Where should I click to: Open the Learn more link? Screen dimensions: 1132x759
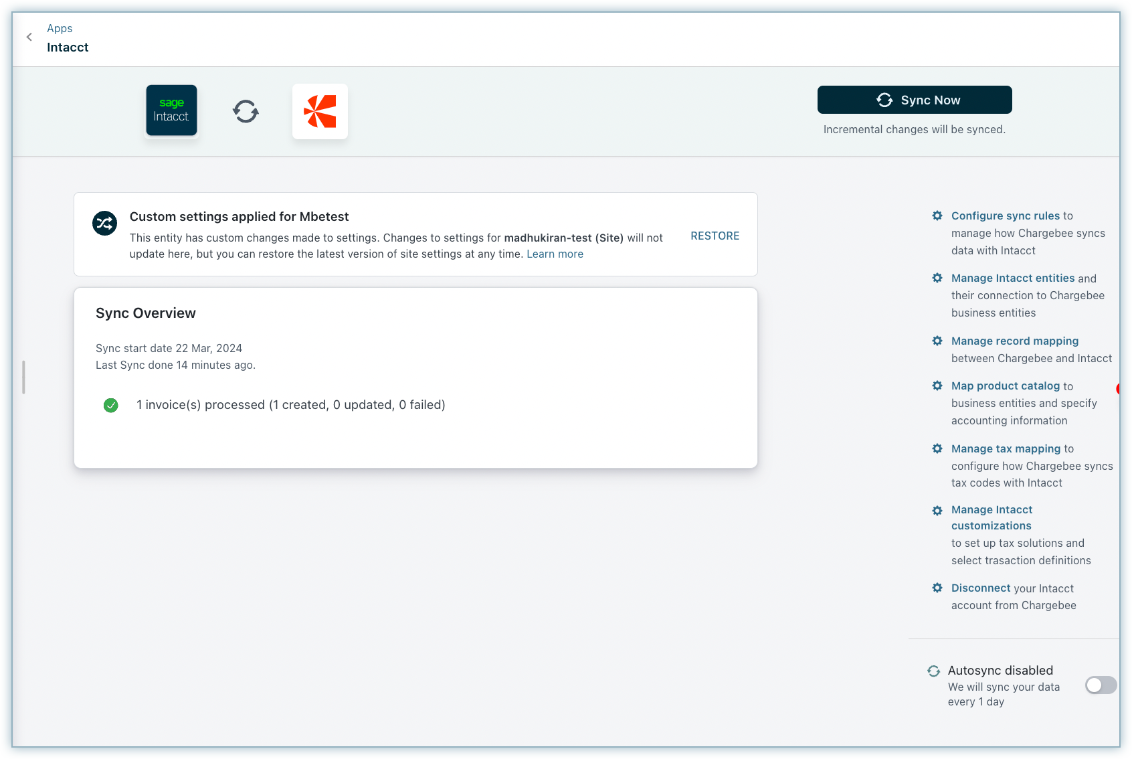[555, 254]
